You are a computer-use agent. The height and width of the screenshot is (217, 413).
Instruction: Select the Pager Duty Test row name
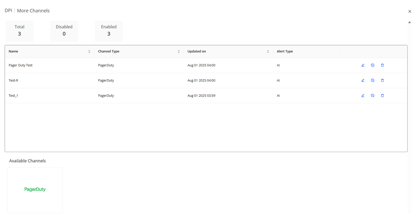click(20, 65)
